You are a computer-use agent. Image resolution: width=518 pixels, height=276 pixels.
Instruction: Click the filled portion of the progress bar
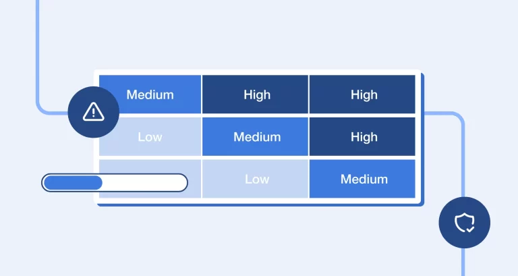(x=73, y=182)
